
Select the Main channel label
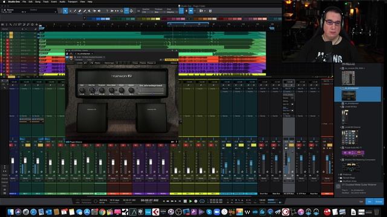327,194
